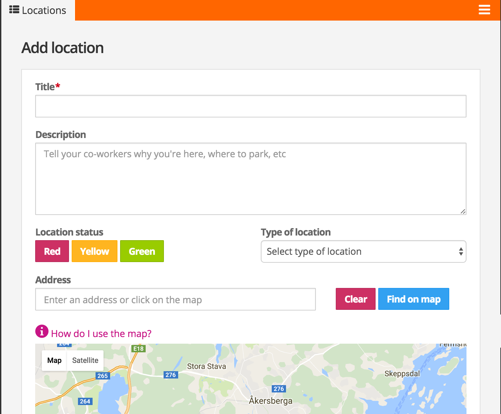Focus the Title input field
The height and width of the screenshot is (414, 501).
point(250,106)
